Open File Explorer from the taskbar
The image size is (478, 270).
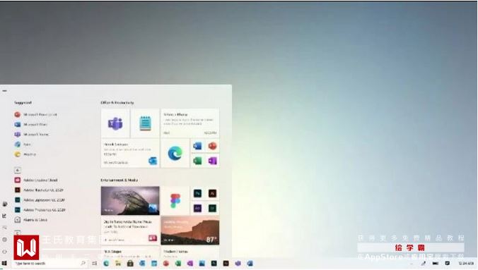pyautogui.click(x=118, y=264)
